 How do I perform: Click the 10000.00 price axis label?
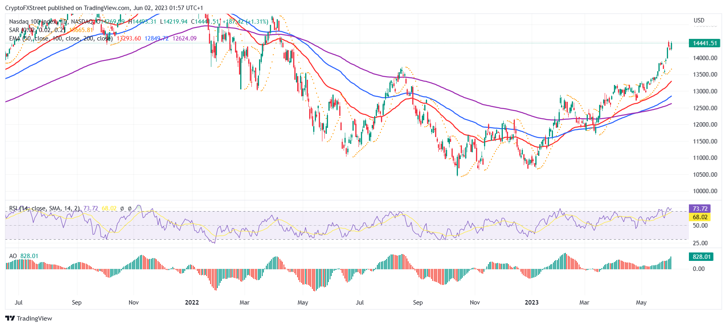pos(705,191)
